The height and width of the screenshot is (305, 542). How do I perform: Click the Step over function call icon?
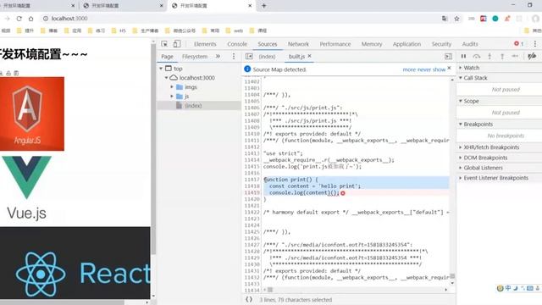477,56
